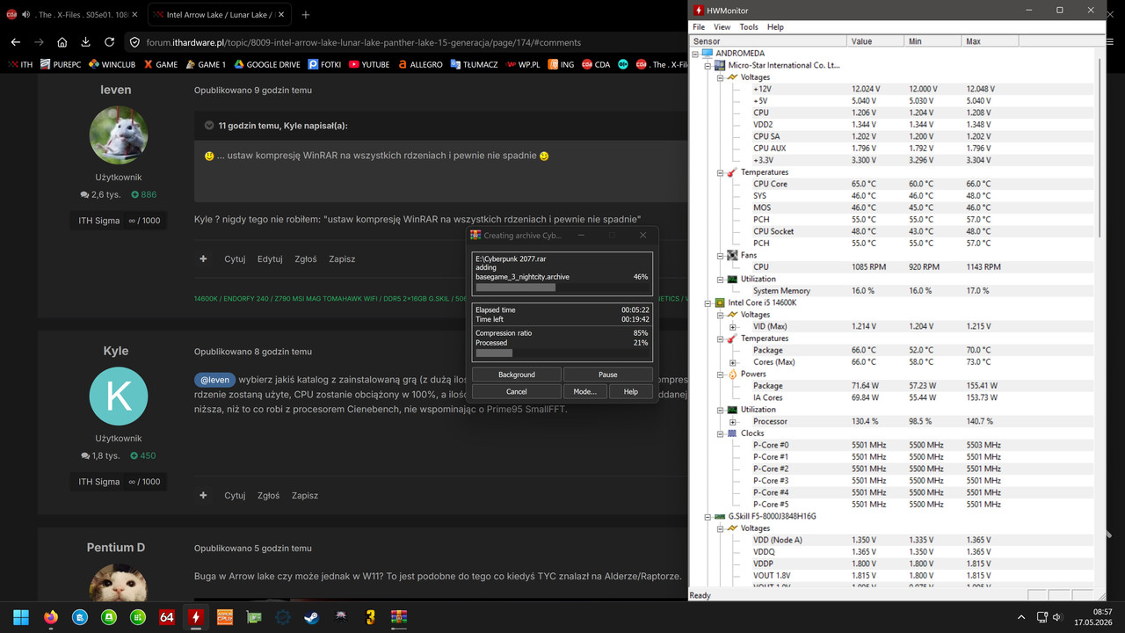Click the WinRAR dialog Help button
This screenshot has height=633, width=1125.
[x=631, y=391]
